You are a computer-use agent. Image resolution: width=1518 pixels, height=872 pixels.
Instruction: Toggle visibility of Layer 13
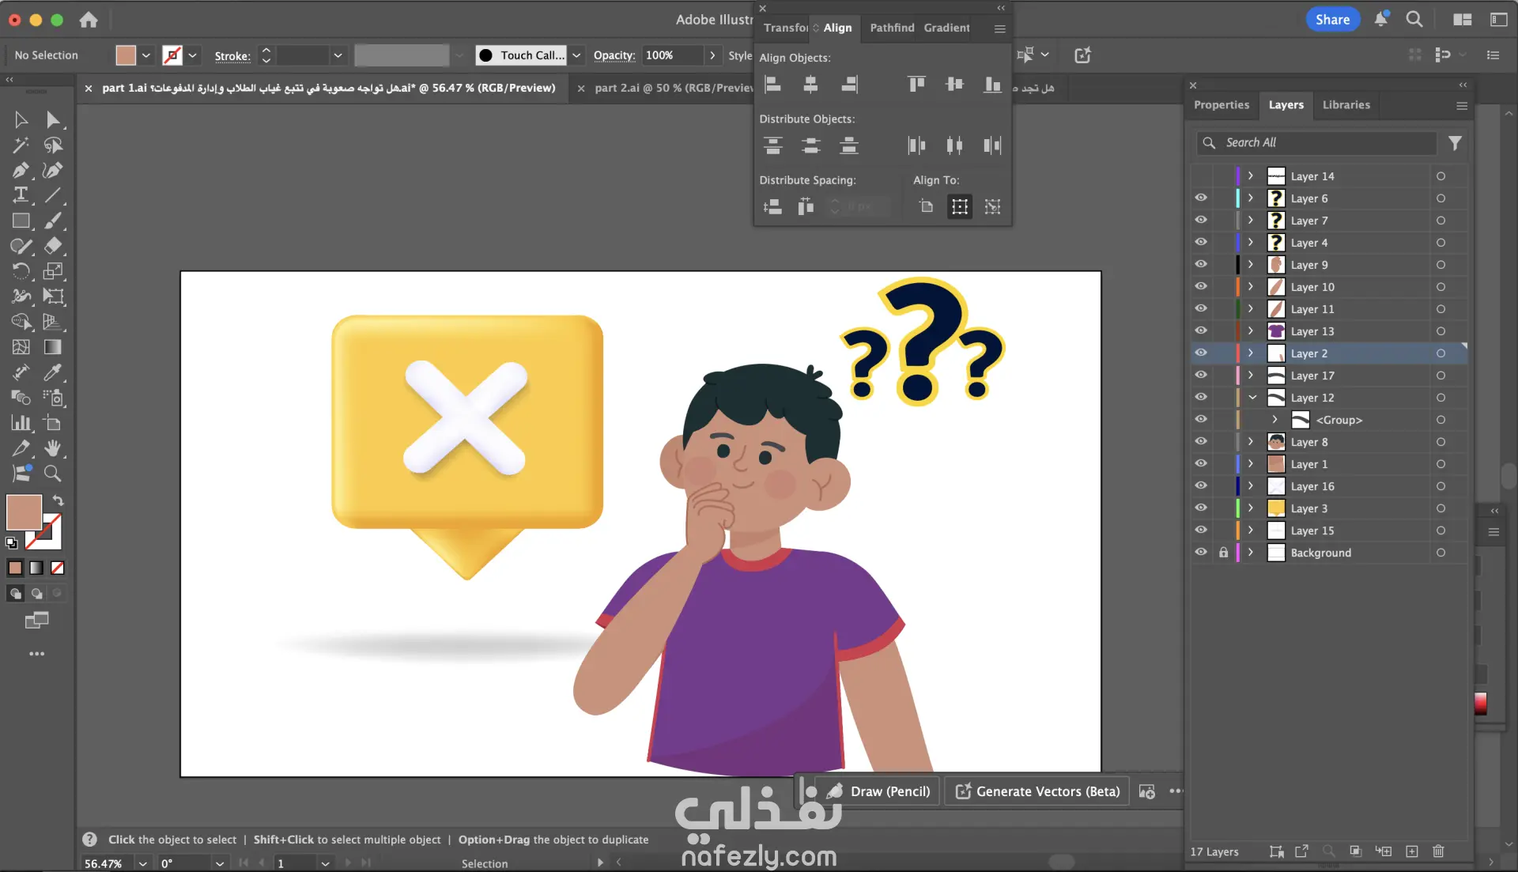[1201, 330]
